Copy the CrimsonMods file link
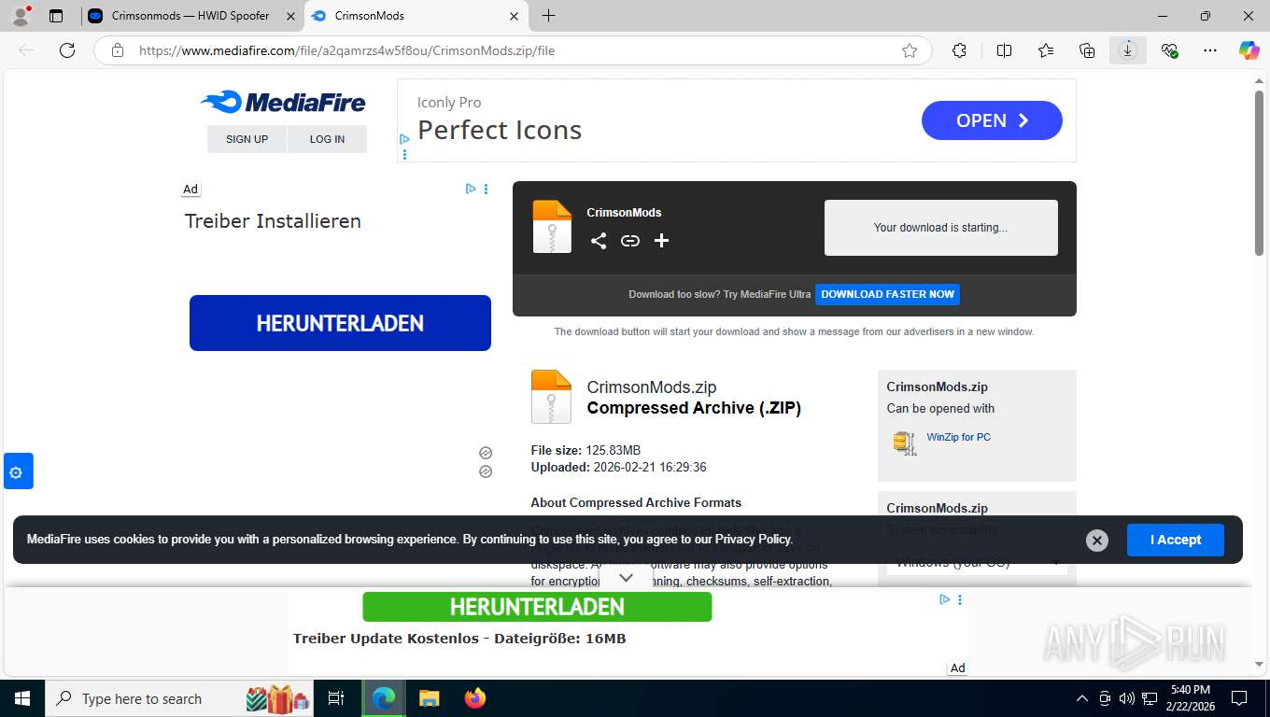 click(x=630, y=241)
